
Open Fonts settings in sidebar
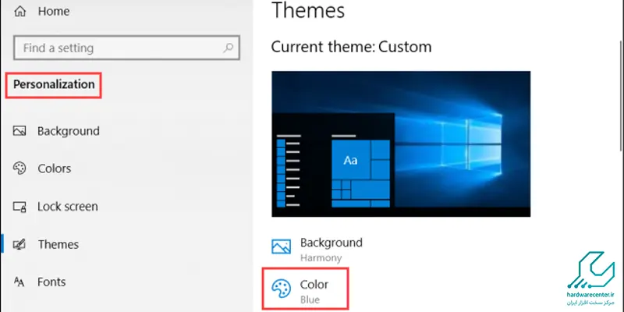[51, 282]
